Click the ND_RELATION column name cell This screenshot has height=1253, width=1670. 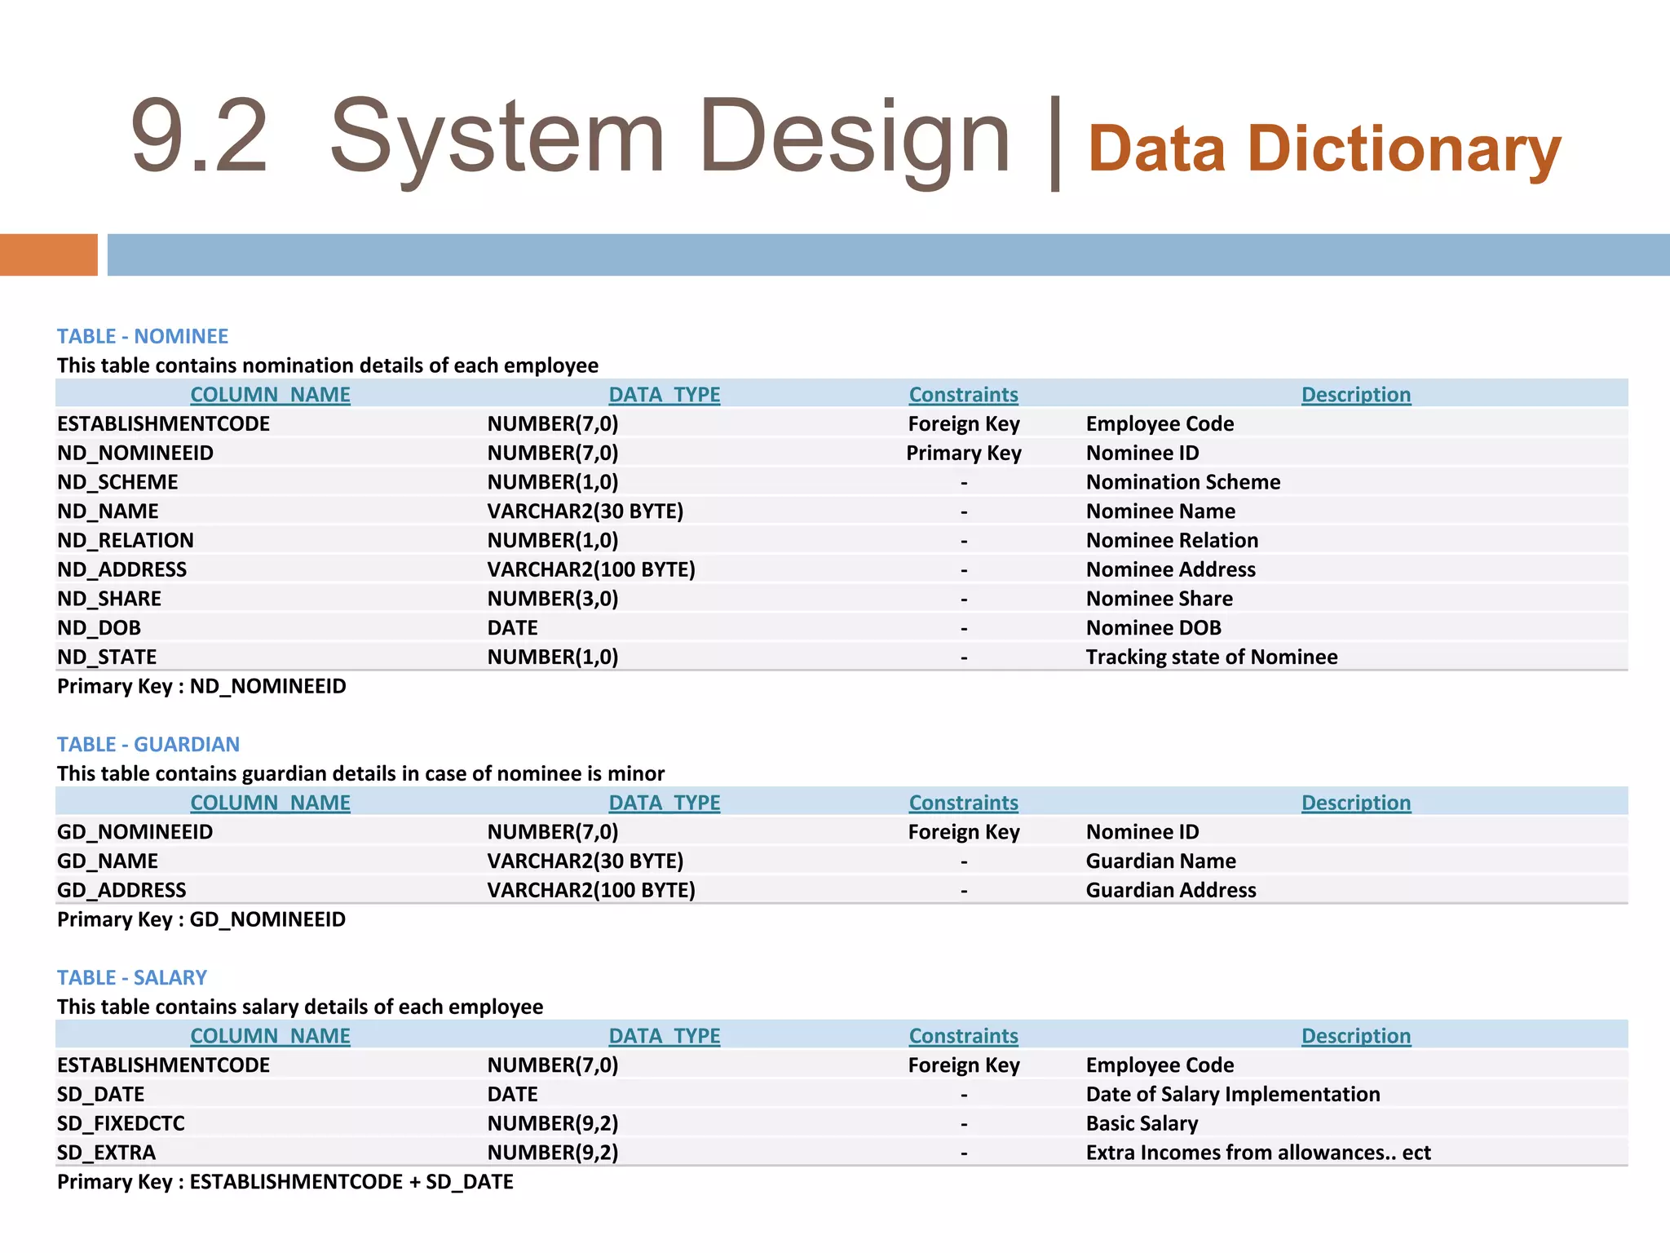[126, 541]
